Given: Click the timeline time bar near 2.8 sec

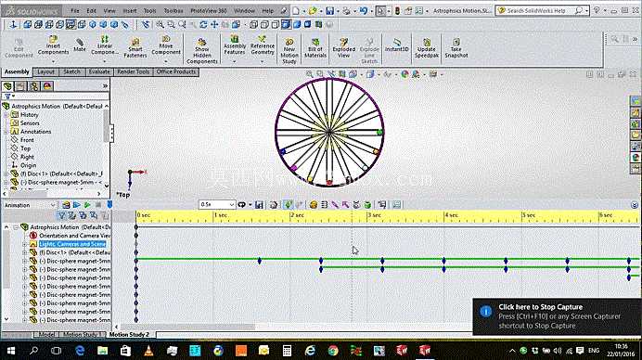Looking at the screenshot, I should point(352,216).
